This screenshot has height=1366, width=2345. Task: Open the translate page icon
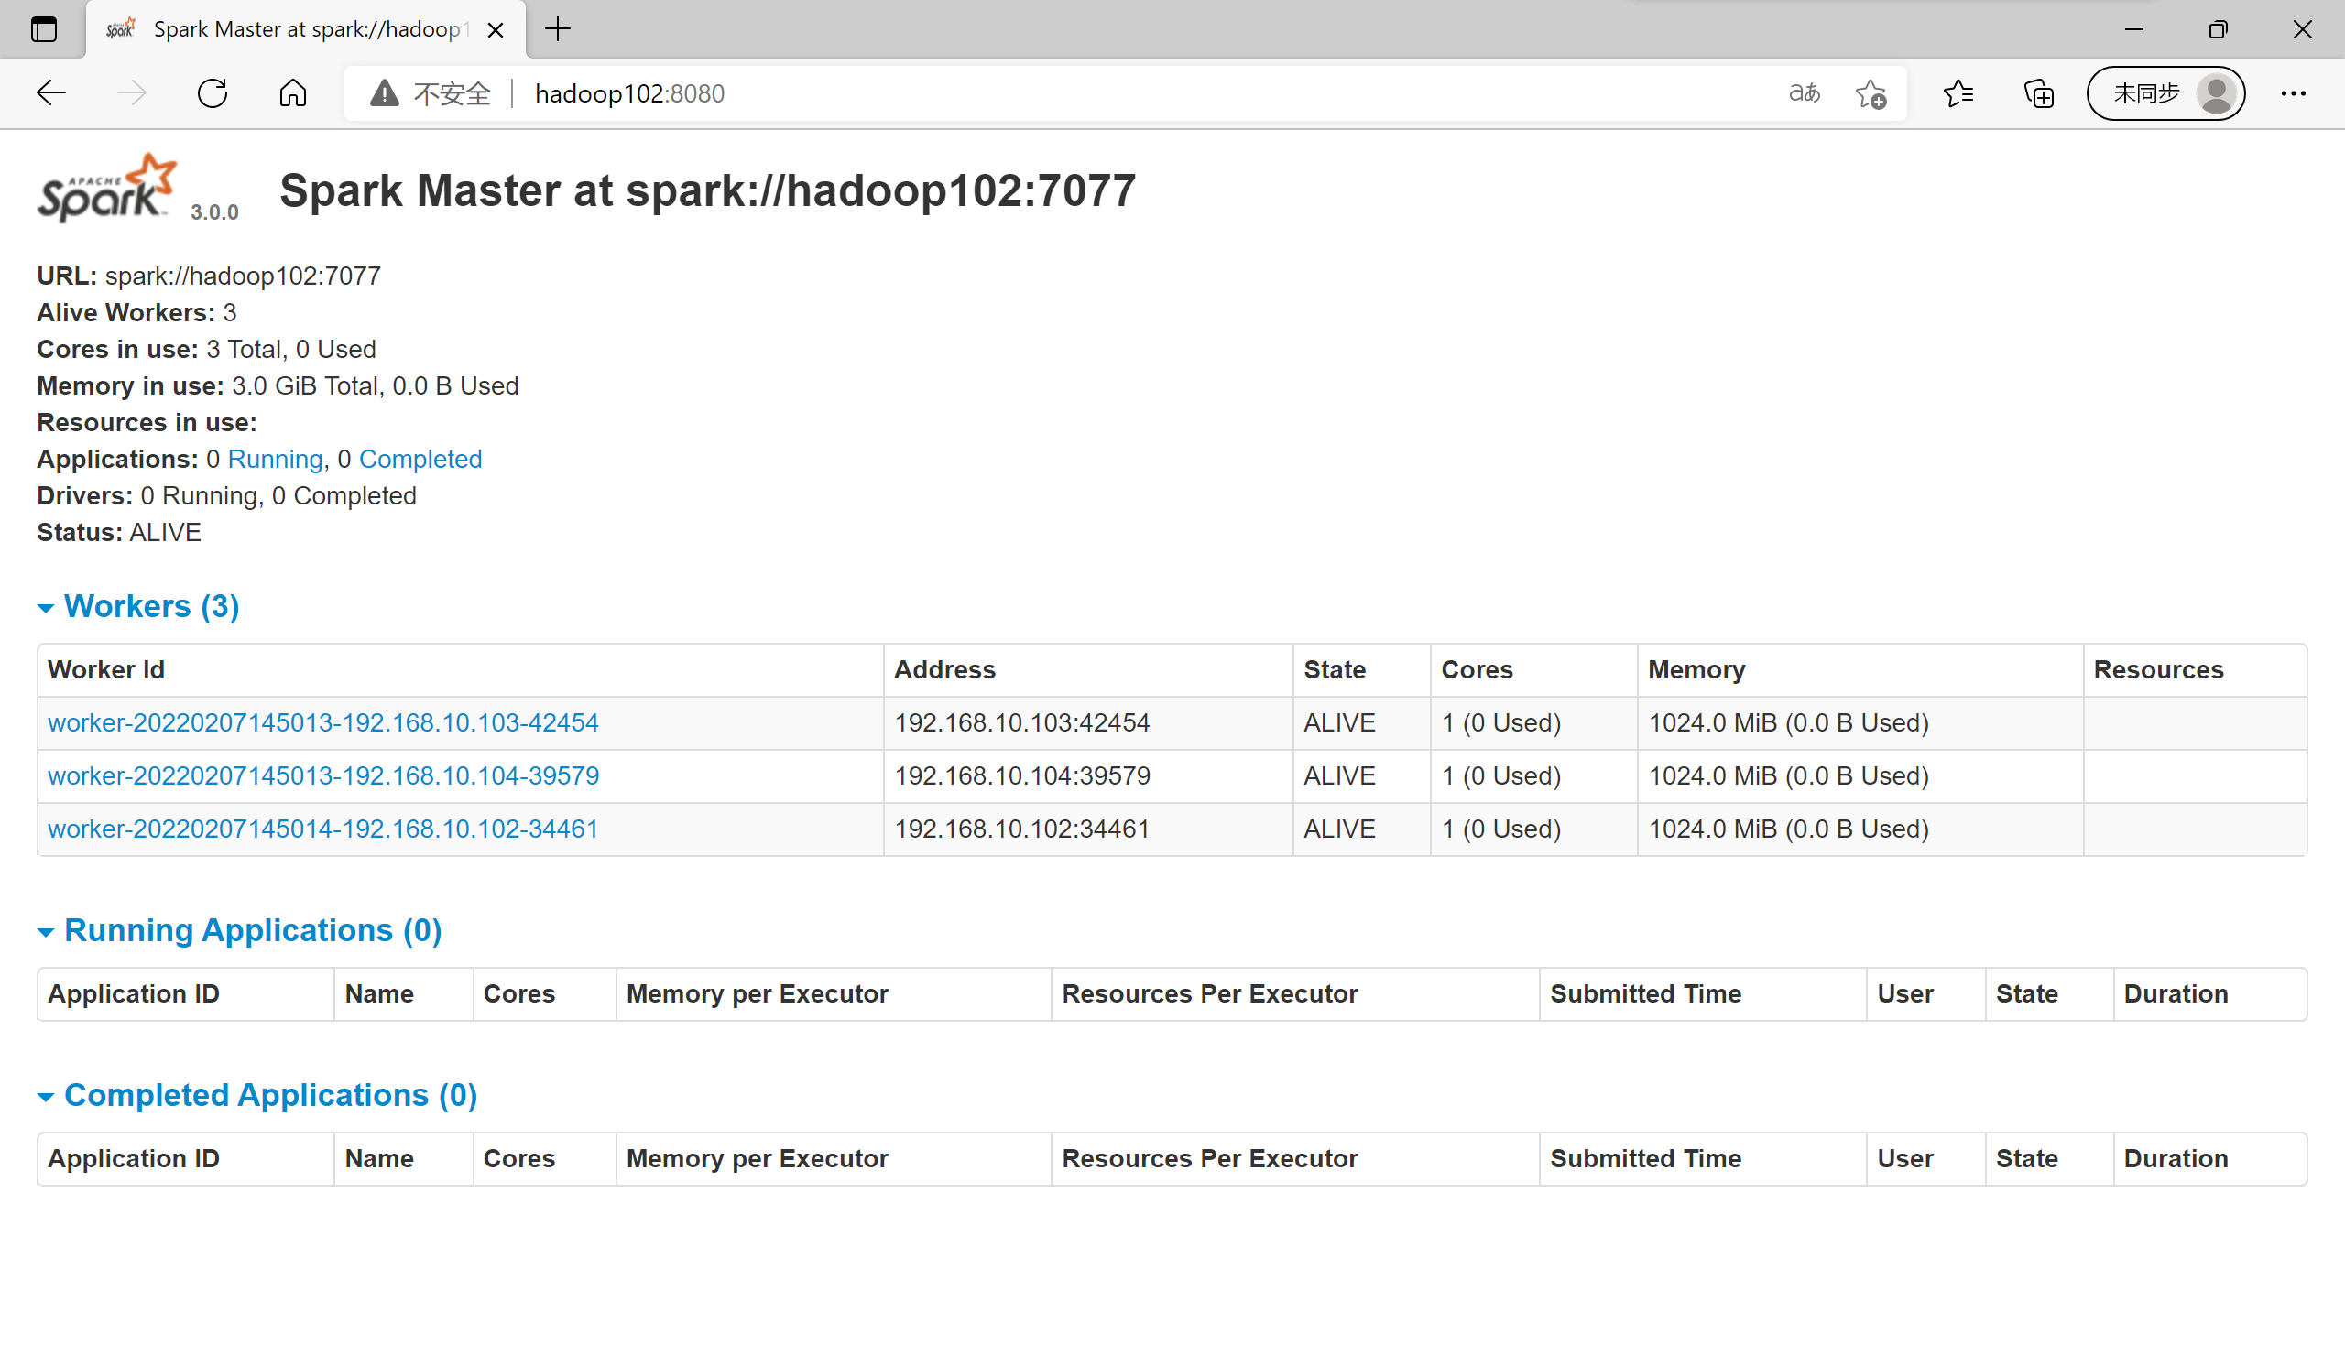[1804, 93]
